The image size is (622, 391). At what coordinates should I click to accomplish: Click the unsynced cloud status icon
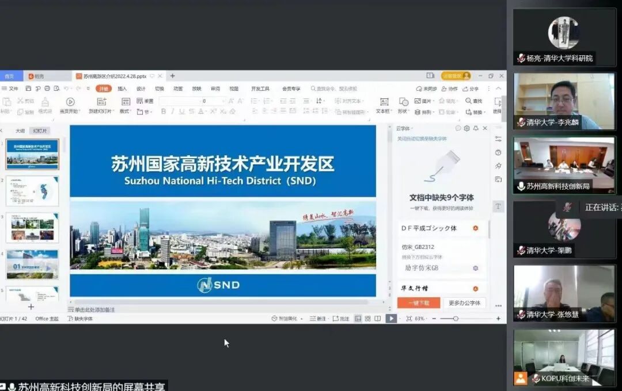tap(419, 89)
